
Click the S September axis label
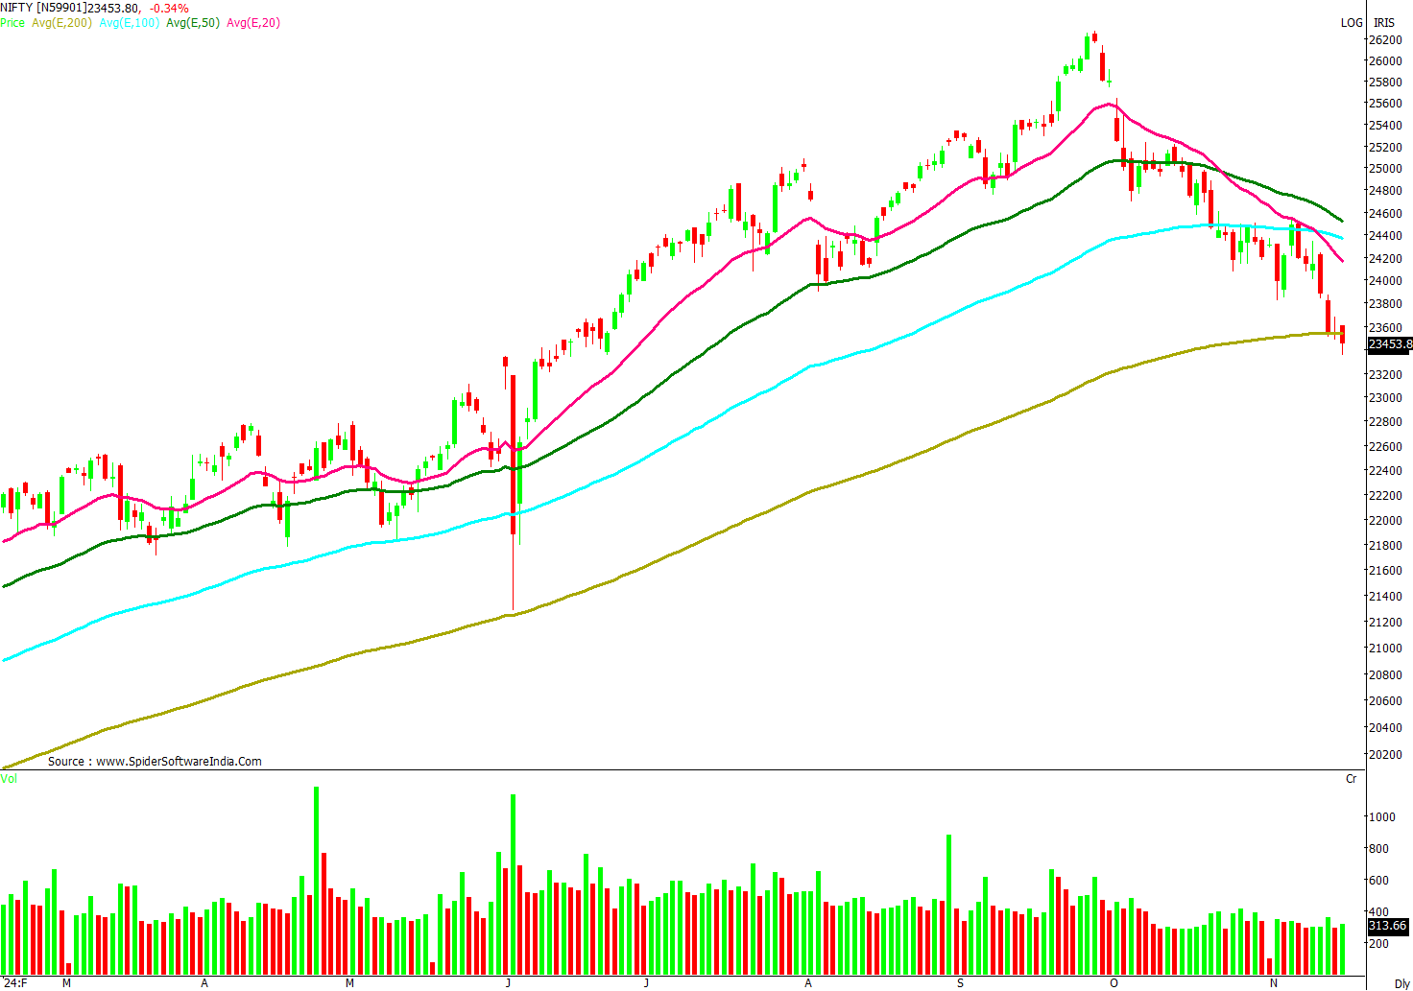click(960, 983)
